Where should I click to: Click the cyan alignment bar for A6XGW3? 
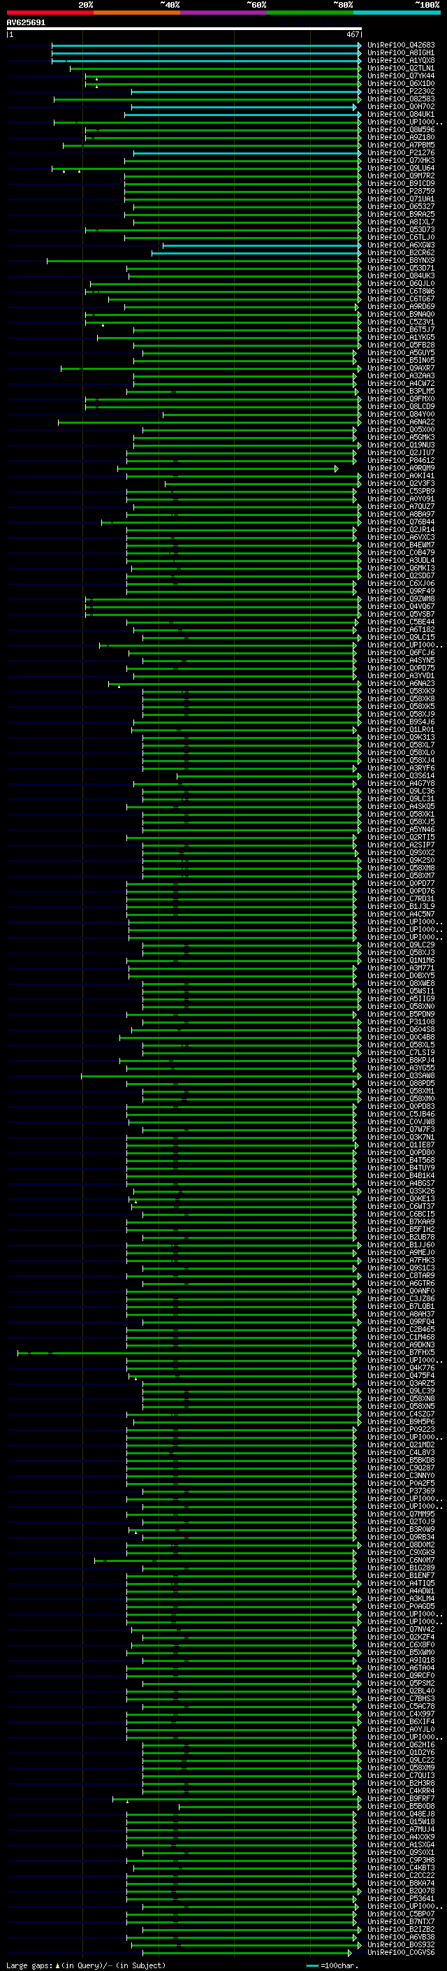click(x=262, y=245)
